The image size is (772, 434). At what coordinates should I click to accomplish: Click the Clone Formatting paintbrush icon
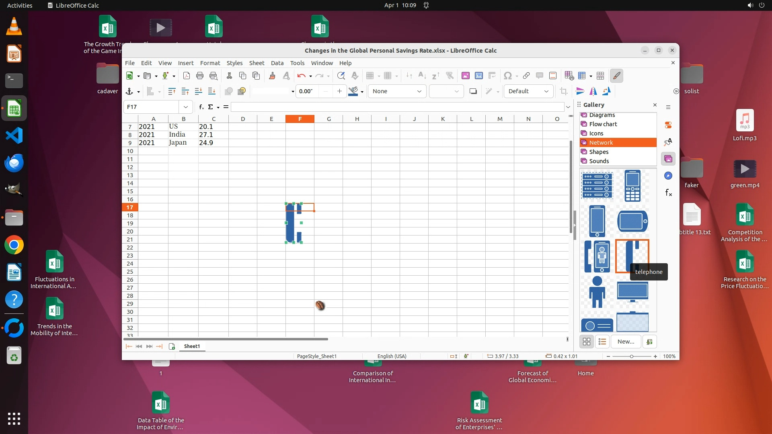tap(272, 76)
